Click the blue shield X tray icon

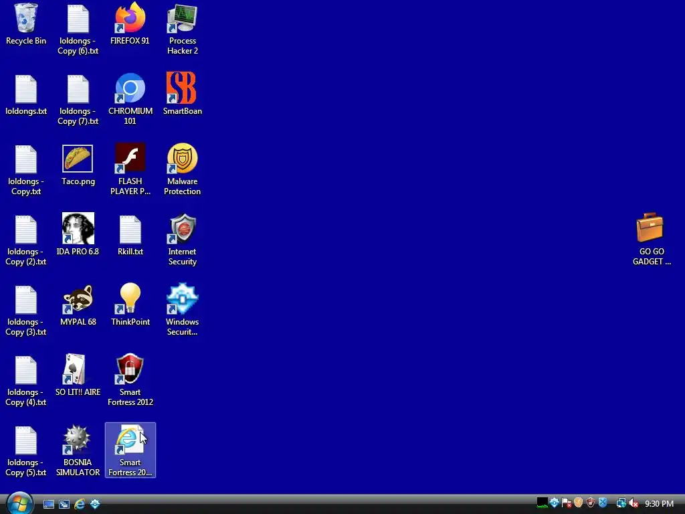pos(603,503)
